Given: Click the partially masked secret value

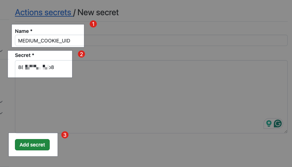Looking at the screenshot, I should [36, 67].
